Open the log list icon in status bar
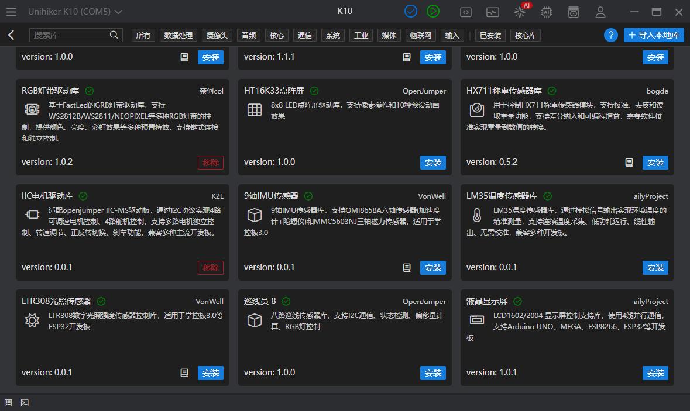The image size is (690, 411). [x=8, y=403]
